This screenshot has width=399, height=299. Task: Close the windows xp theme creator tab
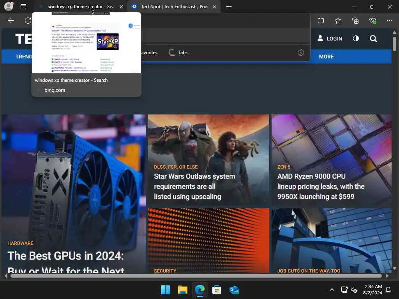pyautogui.click(x=122, y=7)
